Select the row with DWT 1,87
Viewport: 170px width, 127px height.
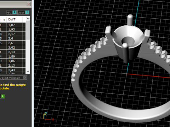pyautogui.click(x=13, y=25)
